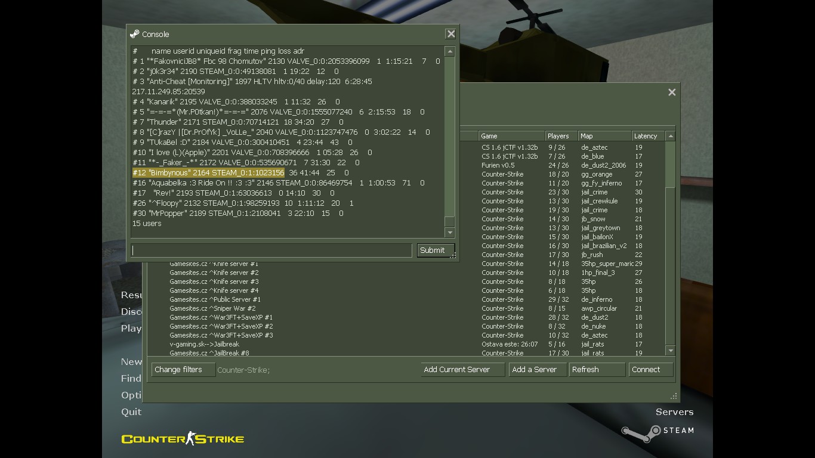
Task: Select Quit in main menu
Action: (x=131, y=412)
